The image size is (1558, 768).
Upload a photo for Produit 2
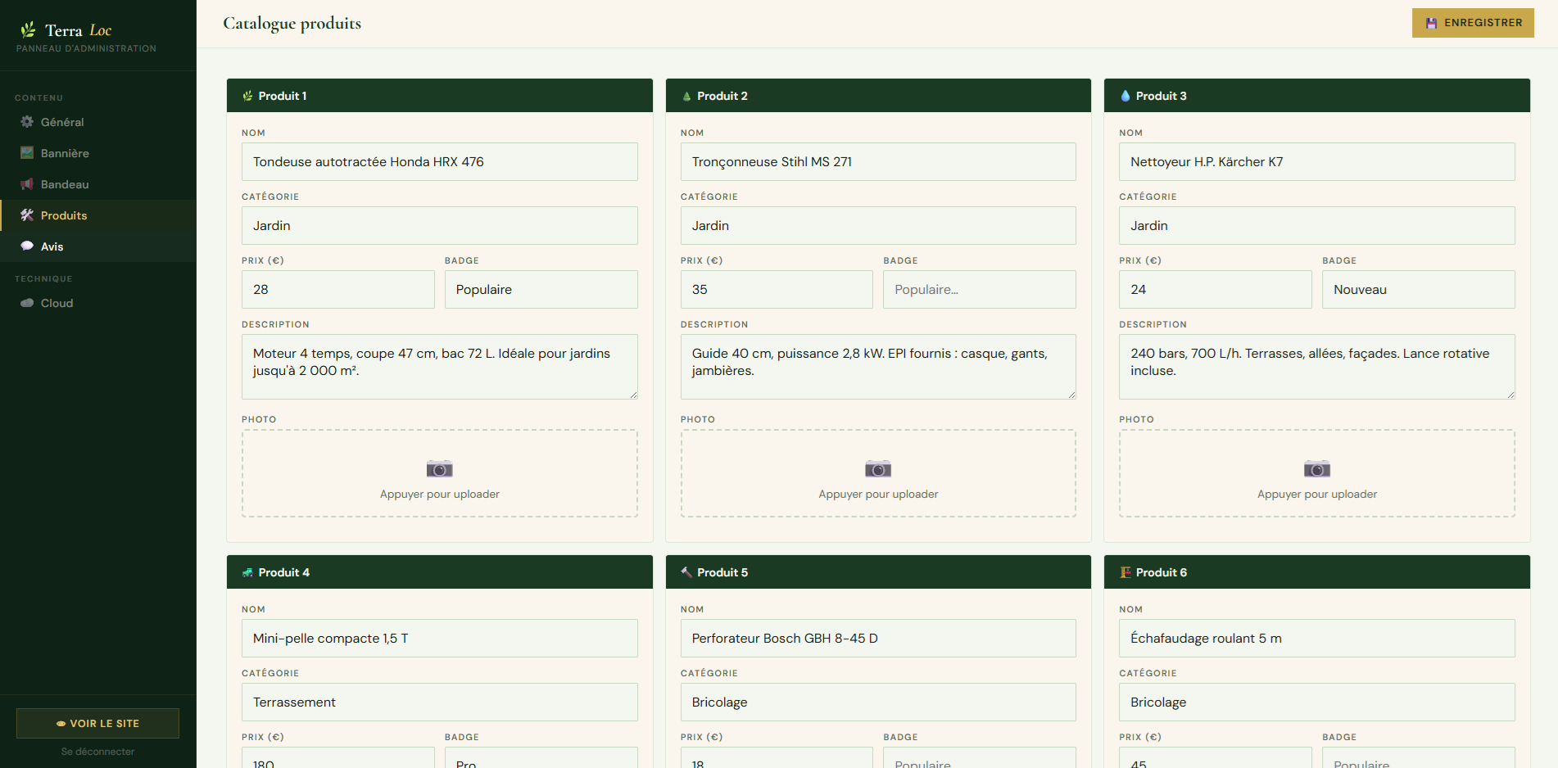coord(878,473)
